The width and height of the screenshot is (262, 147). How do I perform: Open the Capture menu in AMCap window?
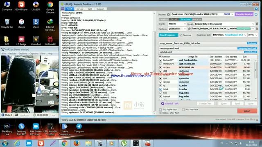point(34,53)
